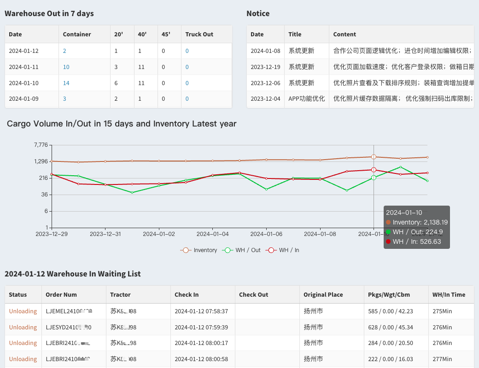Open truck out count for 2024-01-10
Screen dimensions: 479x368
[x=187, y=83]
